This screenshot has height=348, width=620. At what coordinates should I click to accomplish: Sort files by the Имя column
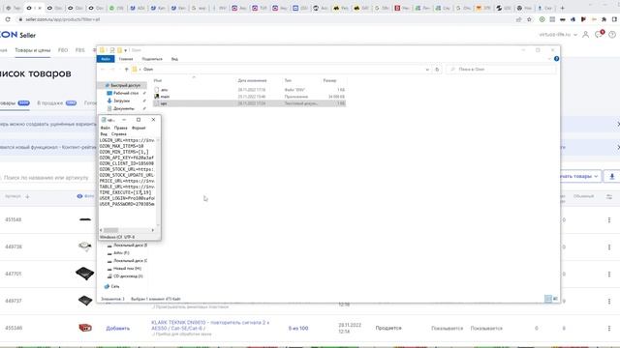[158, 80]
